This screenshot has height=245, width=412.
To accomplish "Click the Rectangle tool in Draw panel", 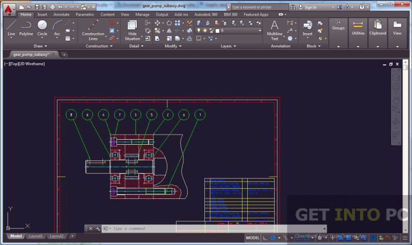I will coord(68,31).
